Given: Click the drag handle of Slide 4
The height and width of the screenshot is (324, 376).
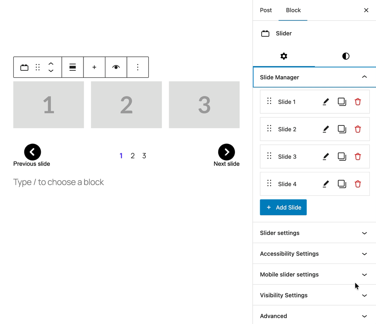Looking at the screenshot, I should [x=269, y=183].
